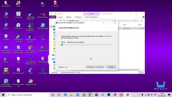The image size is (172, 97).
Task: Show hidden system tray icons
Action: 139,95
